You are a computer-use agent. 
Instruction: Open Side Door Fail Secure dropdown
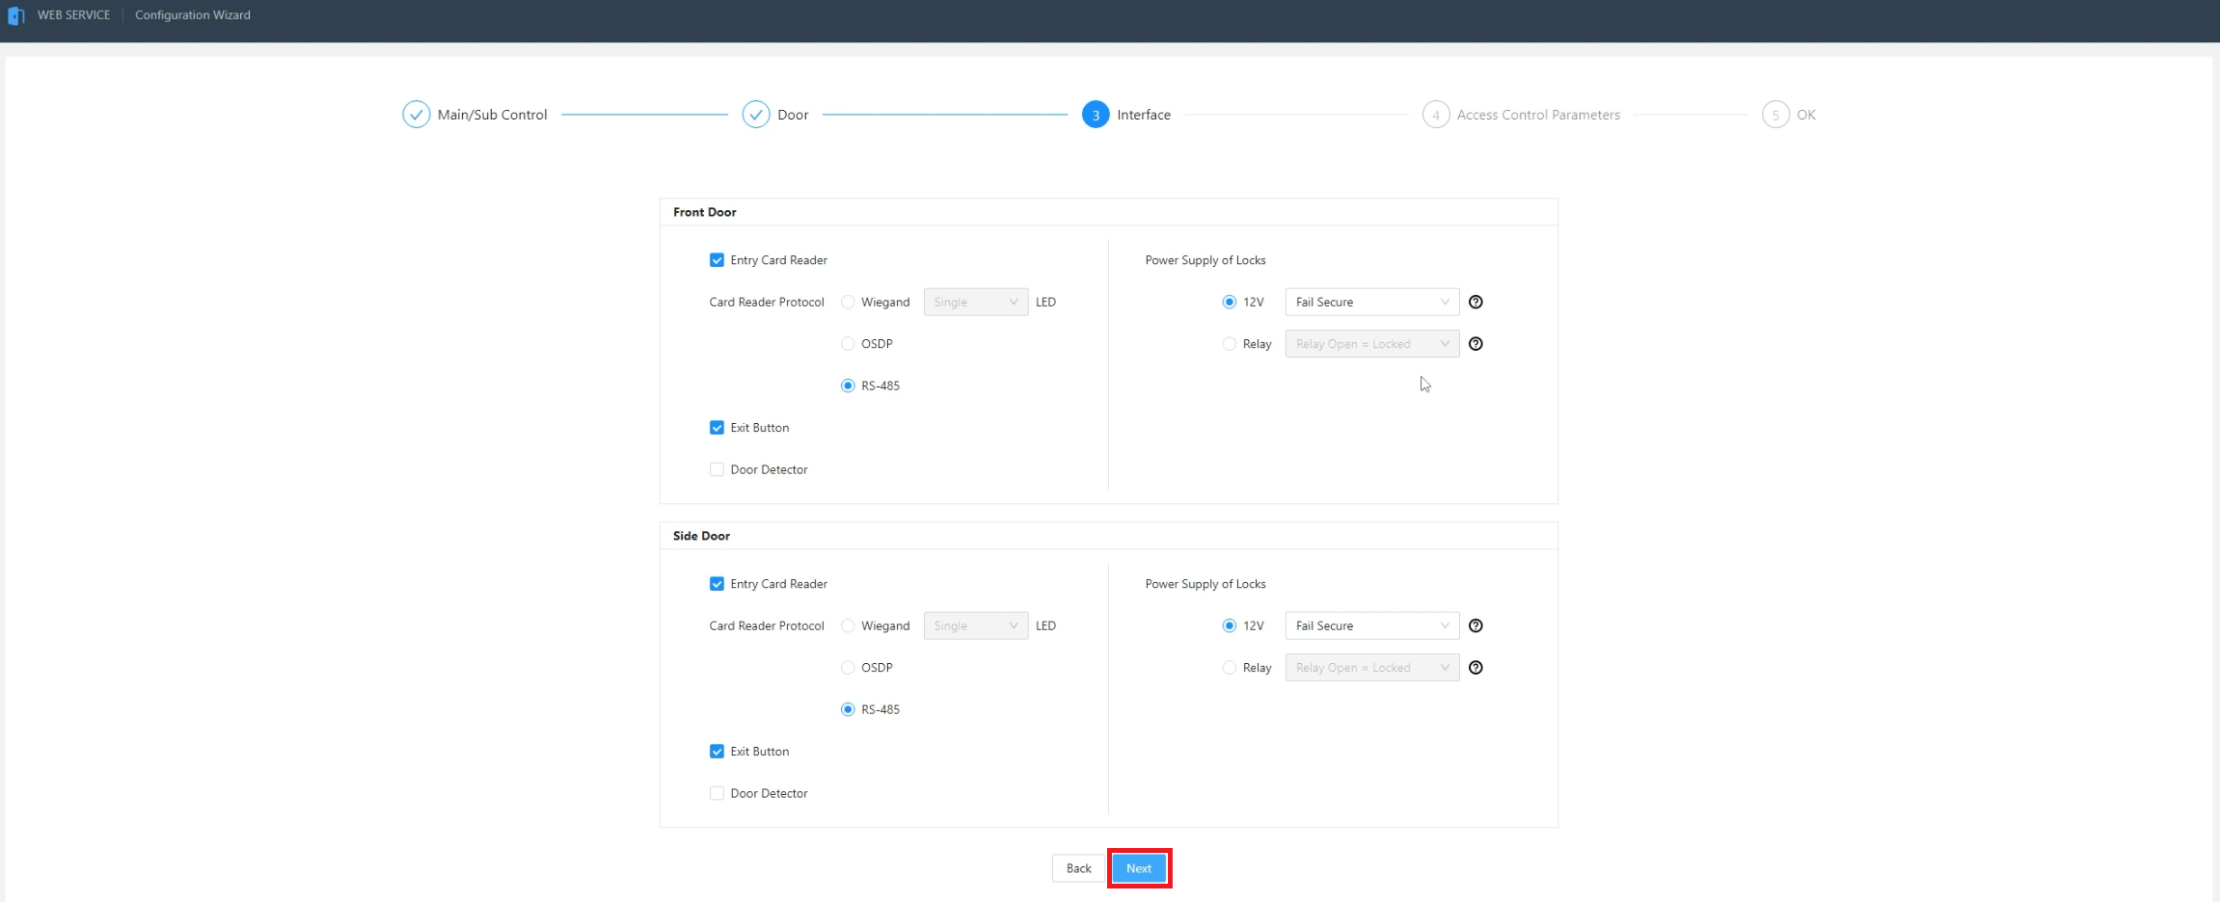pyautogui.click(x=1370, y=626)
